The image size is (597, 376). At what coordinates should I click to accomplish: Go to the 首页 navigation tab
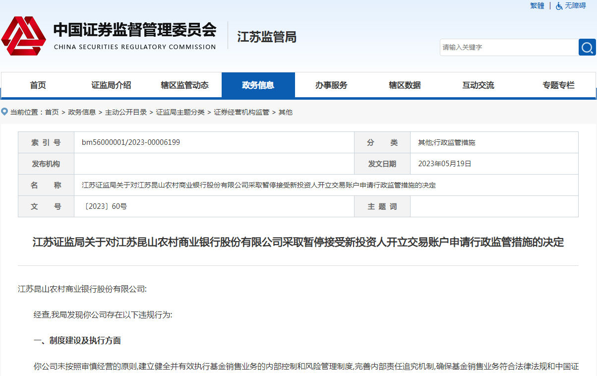click(x=38, y=85)
